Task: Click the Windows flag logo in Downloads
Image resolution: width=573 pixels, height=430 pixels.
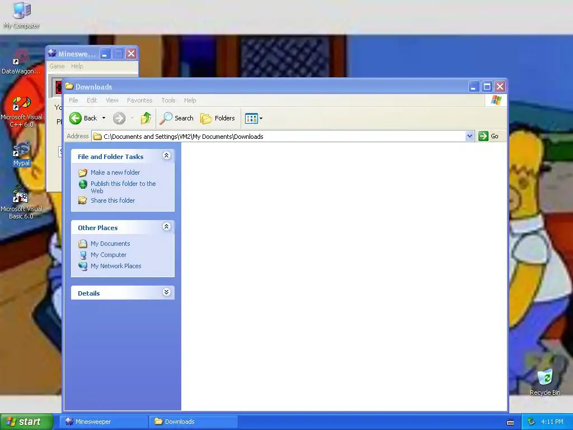Action: coord(496,100)
